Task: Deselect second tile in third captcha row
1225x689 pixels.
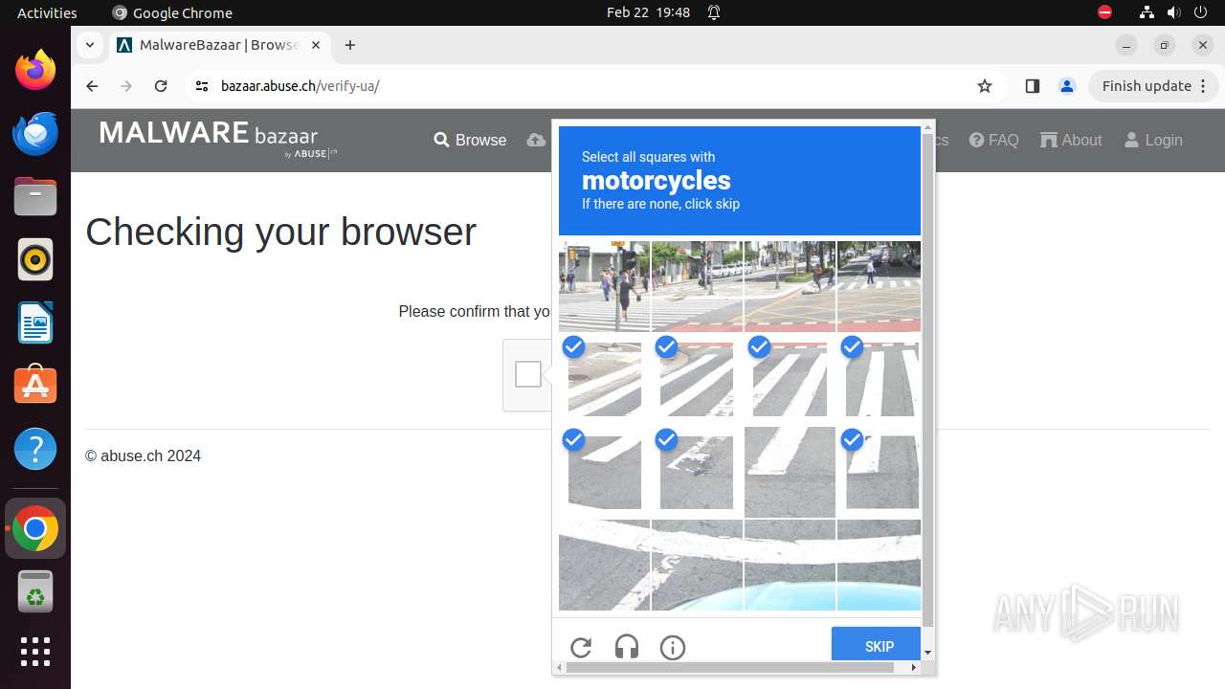Action: point(697,472)
